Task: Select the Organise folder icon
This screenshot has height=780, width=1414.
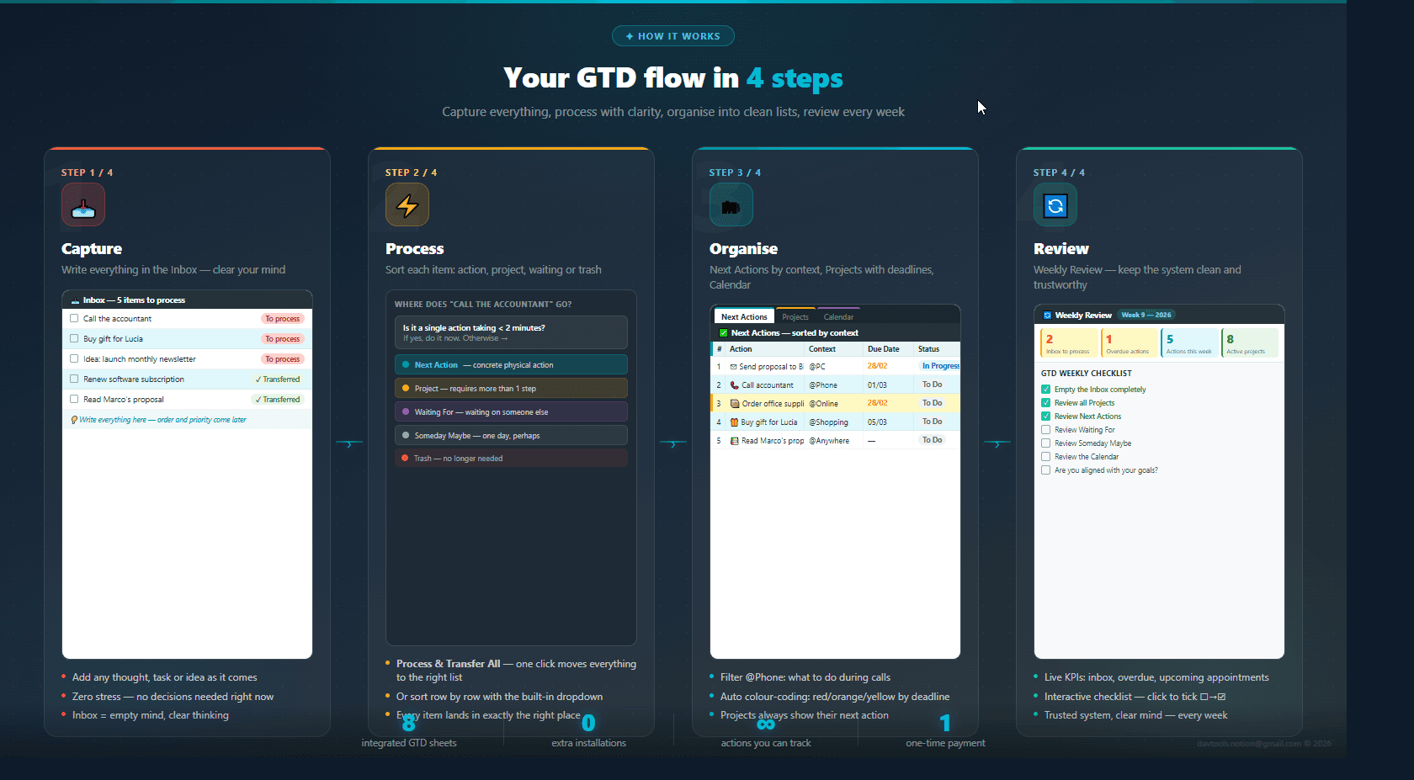Action: (x=731, y=204)
